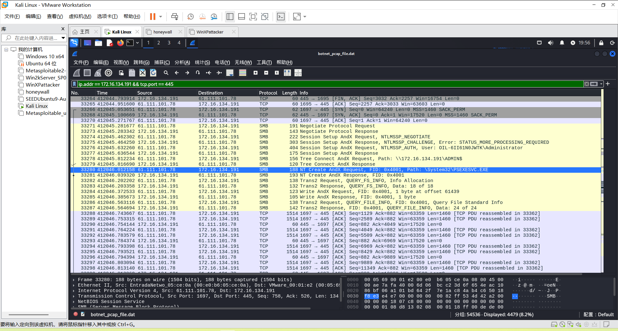Switch to Kali workspace 3
The image size is (618, 331).
coord(169,43)
